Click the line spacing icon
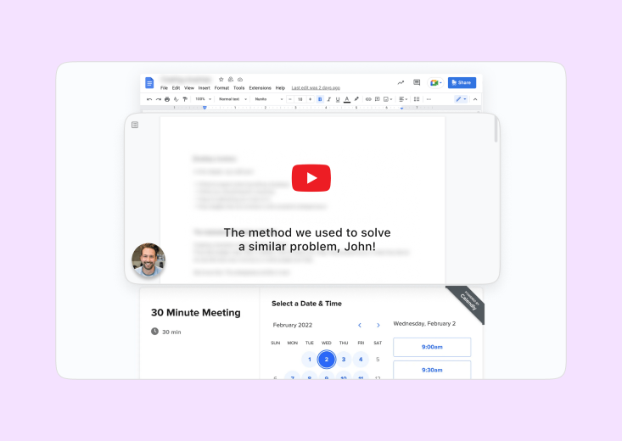The height and width of the screenshot is (441, 622). tap(417, 99)
